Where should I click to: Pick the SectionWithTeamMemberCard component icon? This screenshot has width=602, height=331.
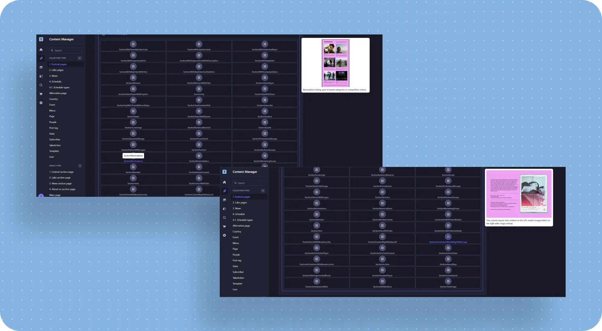point(133,44)
